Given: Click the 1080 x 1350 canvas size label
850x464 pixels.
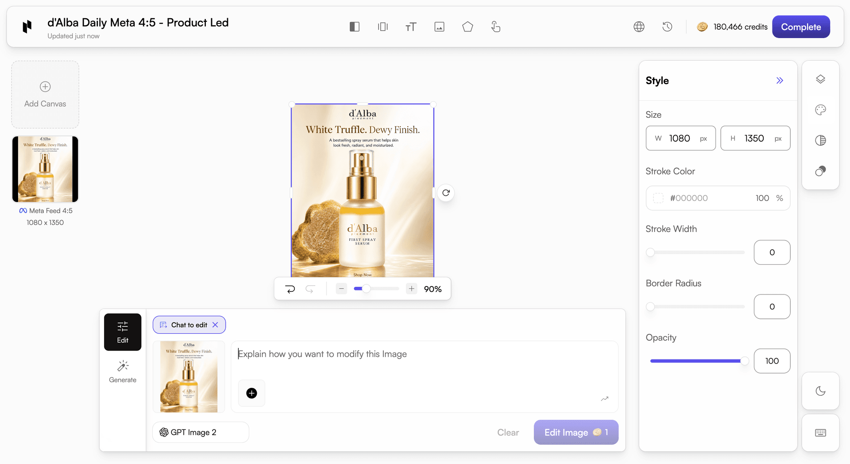Looking at the screenshot, I should coord(45,223).
